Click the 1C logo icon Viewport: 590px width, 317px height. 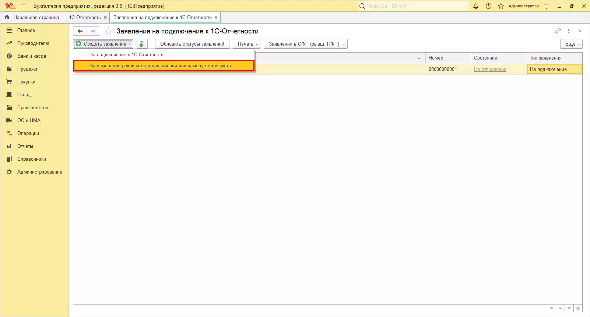coord(10,6)
